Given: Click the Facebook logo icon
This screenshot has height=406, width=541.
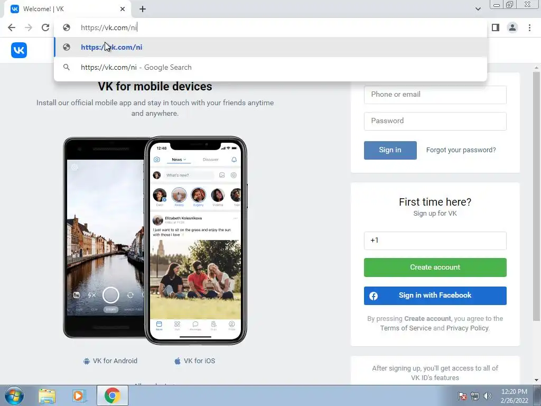Looking at the screenshot, I should pyautogui.click(x=374, y=296).
